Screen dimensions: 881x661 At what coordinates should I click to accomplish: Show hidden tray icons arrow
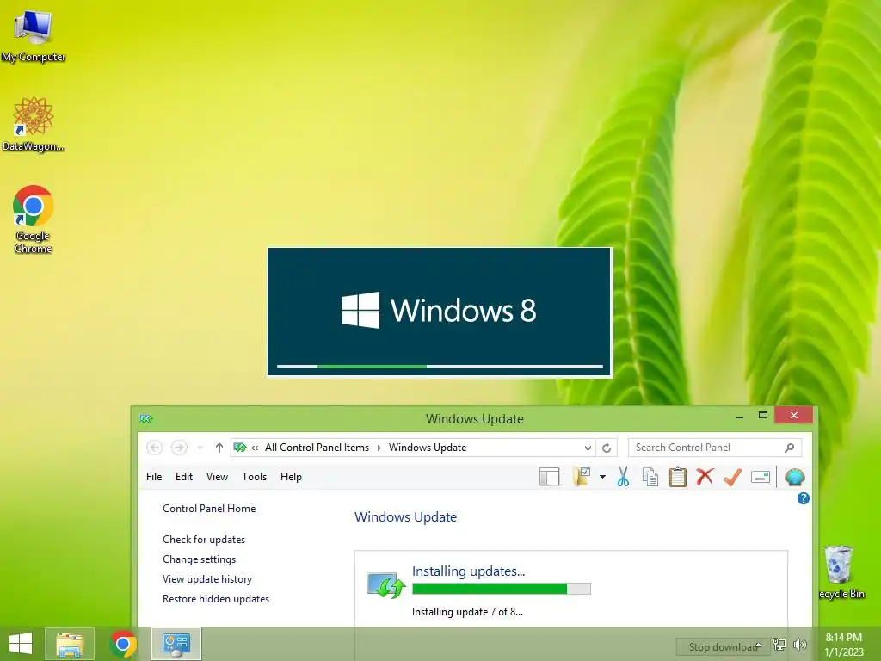(x=758, y=646)
